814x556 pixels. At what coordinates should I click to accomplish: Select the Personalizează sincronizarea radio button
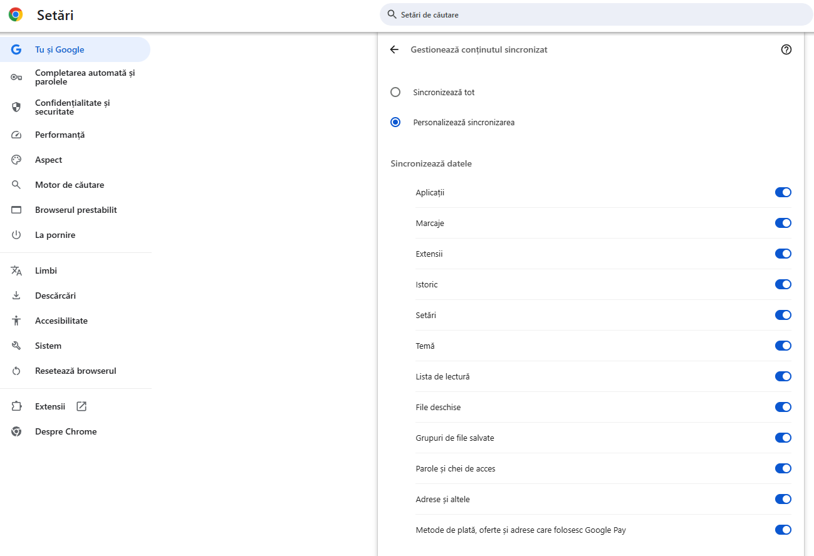pos(395,122)
